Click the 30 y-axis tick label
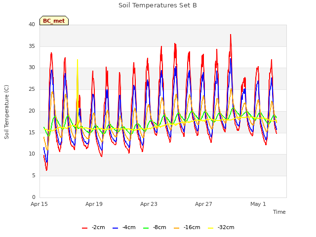The height and width of the screenshot is (237, 316). pyautogui.click(x=32, y=68)
